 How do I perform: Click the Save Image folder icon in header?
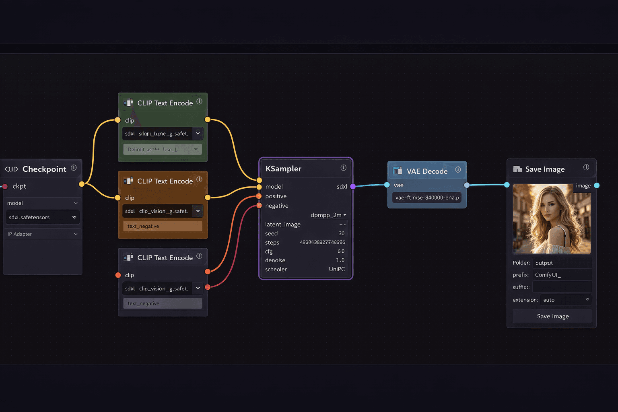tap(517, 169)
